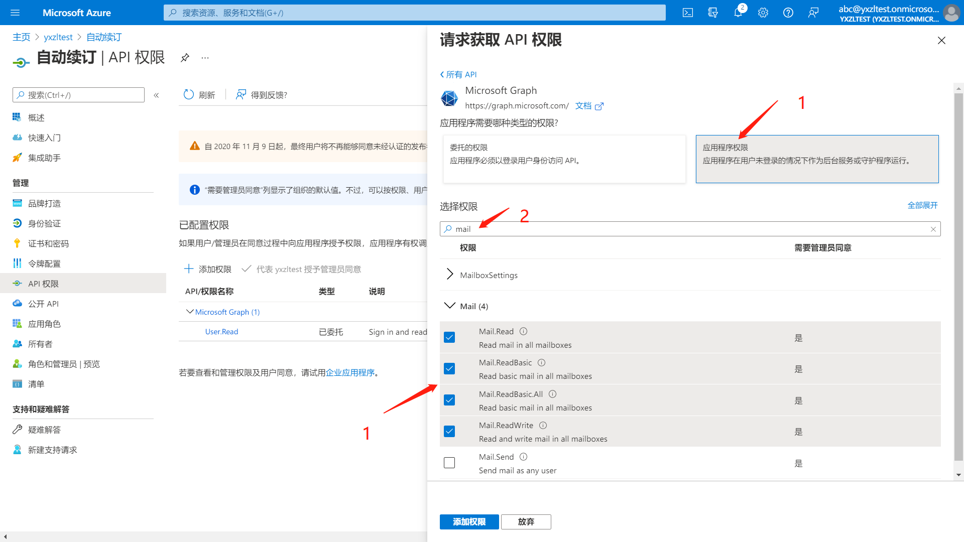Open the notifications bell icon
Viewport: 964px width, 542px height.
738,13
